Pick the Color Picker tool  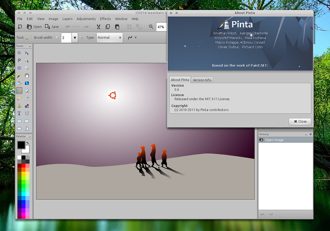pos(27,98)
